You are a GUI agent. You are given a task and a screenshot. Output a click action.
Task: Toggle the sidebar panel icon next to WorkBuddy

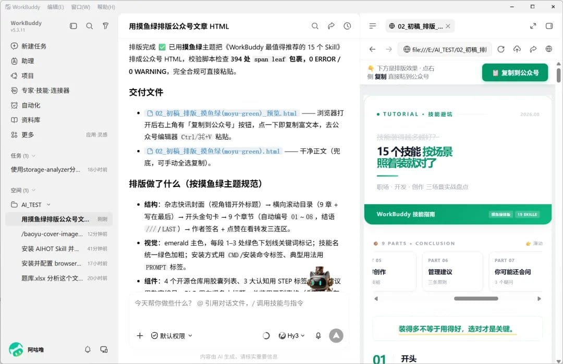(74, 26)
